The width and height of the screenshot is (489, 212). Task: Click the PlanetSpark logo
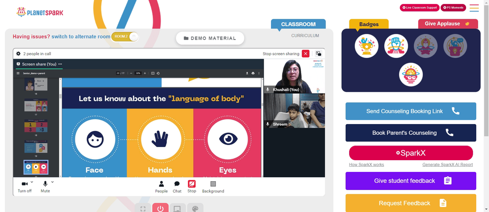pyautogui.click(x=40, y=12)
